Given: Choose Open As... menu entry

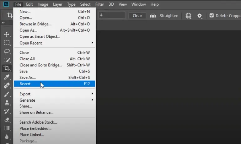Looking at the screenshot, I should (54, 30).
